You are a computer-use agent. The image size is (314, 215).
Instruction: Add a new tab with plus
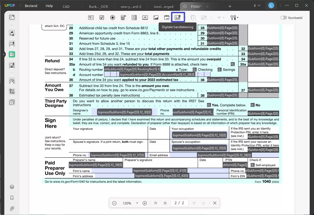[230, 6]
